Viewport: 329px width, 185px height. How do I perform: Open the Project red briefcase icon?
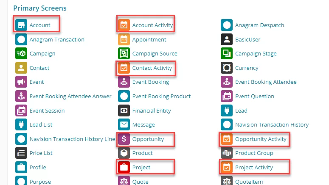[x=124, y=167]
